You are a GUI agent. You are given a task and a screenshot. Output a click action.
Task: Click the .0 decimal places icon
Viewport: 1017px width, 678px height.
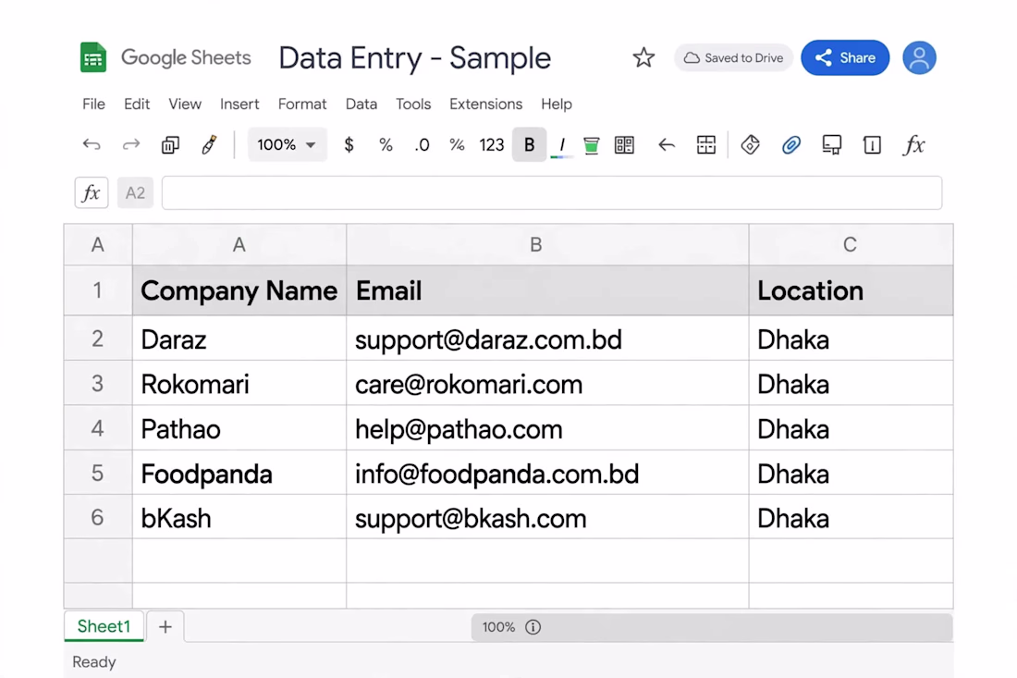tap(422, 144)
